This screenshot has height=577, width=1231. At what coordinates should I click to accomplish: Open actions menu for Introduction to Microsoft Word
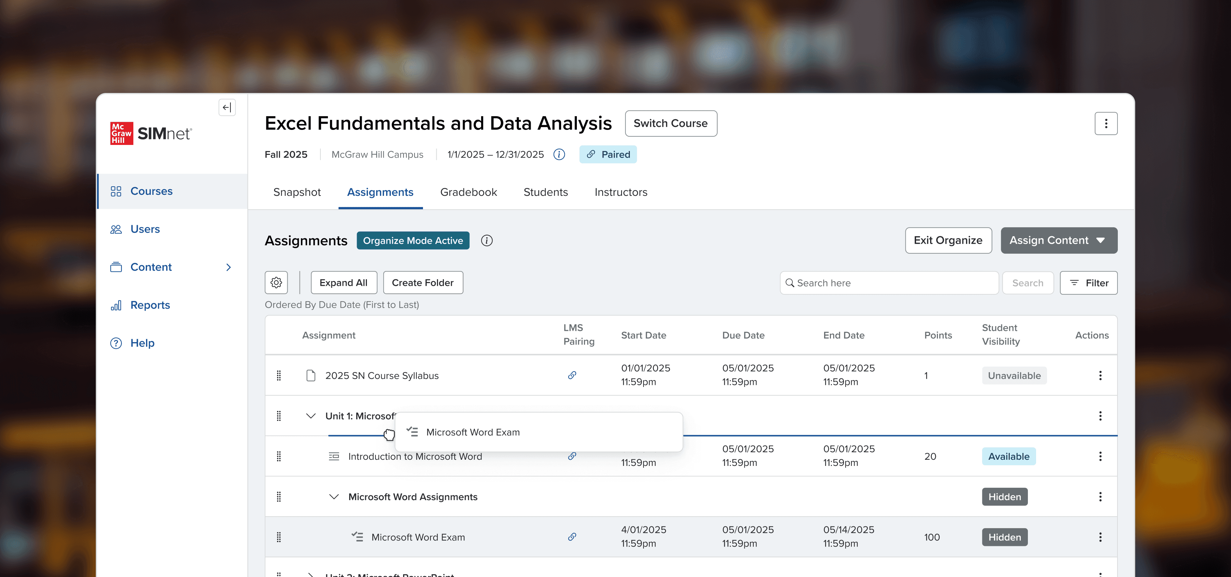(x=1100, y=456)
